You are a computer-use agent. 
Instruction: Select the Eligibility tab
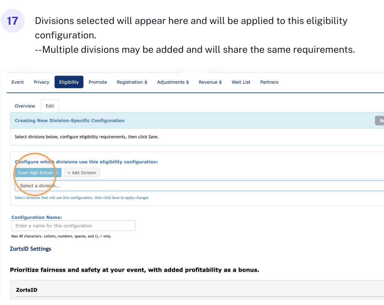[x=69, y=82]
